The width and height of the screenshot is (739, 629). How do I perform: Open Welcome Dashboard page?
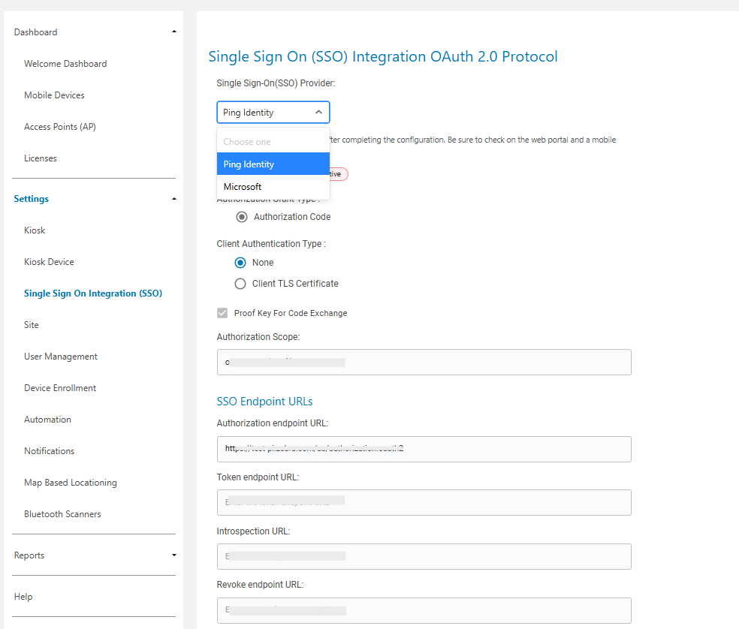coord(65,64)
